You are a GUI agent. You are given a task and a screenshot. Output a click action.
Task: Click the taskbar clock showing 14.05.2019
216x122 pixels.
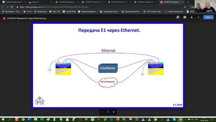(204, 120)
